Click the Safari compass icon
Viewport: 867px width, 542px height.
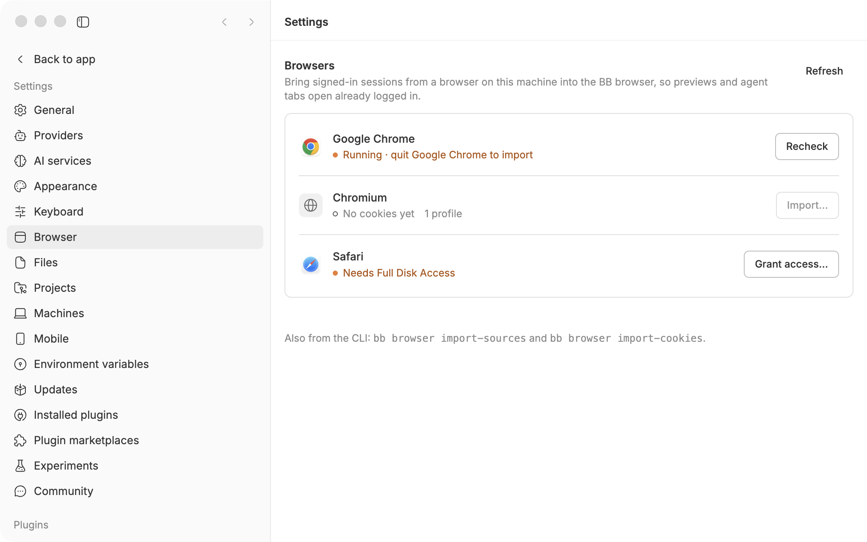(311, 264)
